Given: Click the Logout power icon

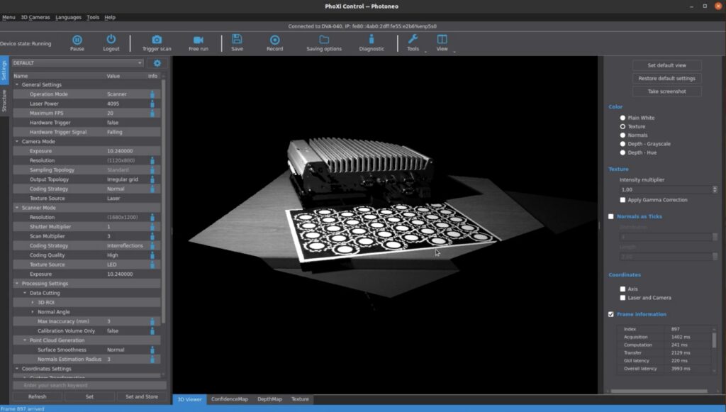Looking at the screenshot, I should tap(111, 40).
